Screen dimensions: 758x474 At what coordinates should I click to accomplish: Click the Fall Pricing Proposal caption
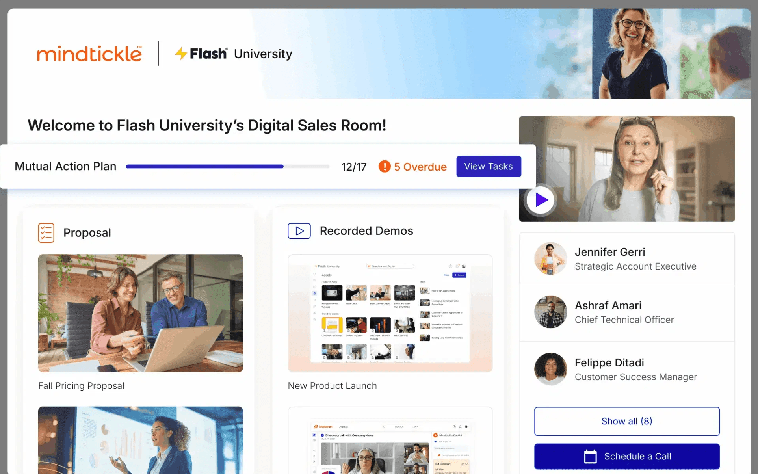pos(81,386)
